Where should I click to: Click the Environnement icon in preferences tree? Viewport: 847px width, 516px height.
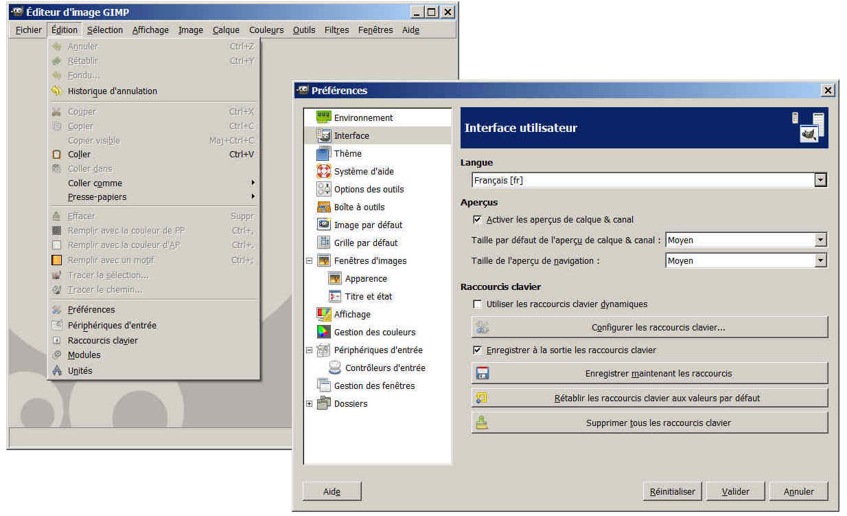point(323,117)
